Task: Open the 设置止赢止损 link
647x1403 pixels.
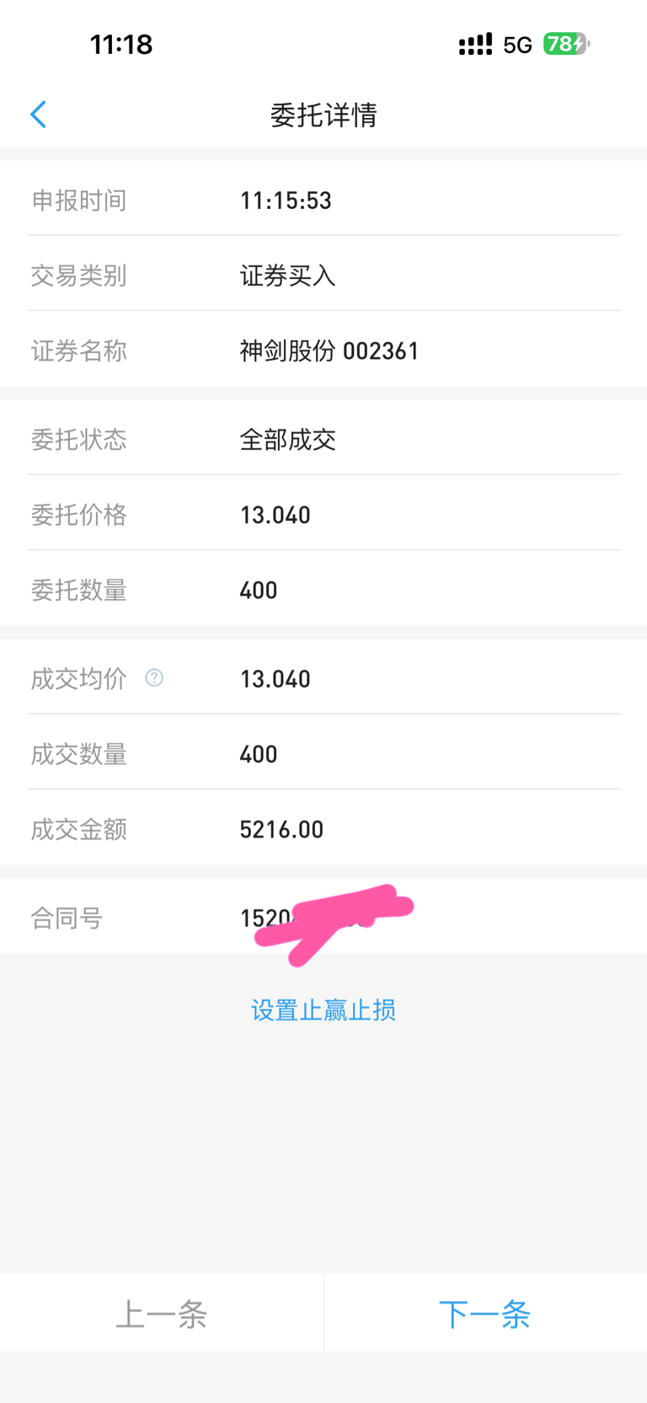Action: (x=323, y=1009)
